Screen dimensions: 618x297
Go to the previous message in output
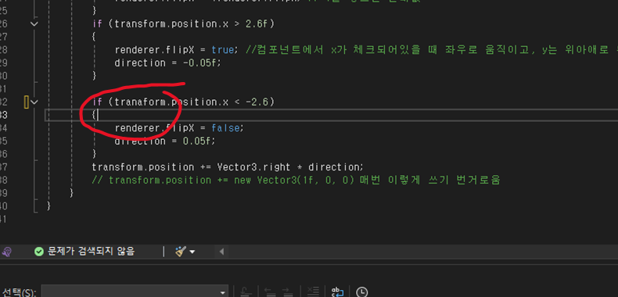(x=270, y=292)
